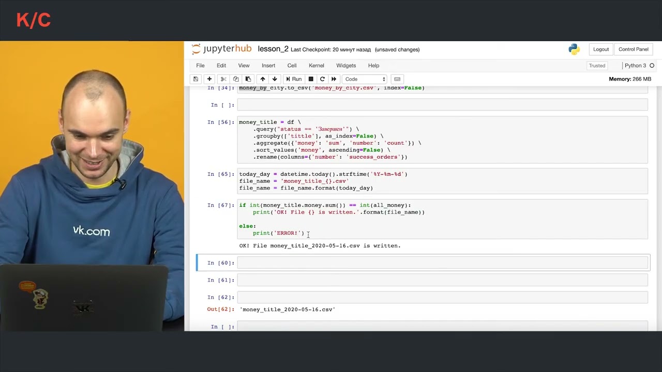This screenshot has height=372, width=662.
Task: Copy selected cells icon
Action: point(236,79)
